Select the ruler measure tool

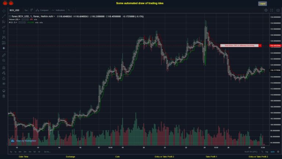[4, 55]
